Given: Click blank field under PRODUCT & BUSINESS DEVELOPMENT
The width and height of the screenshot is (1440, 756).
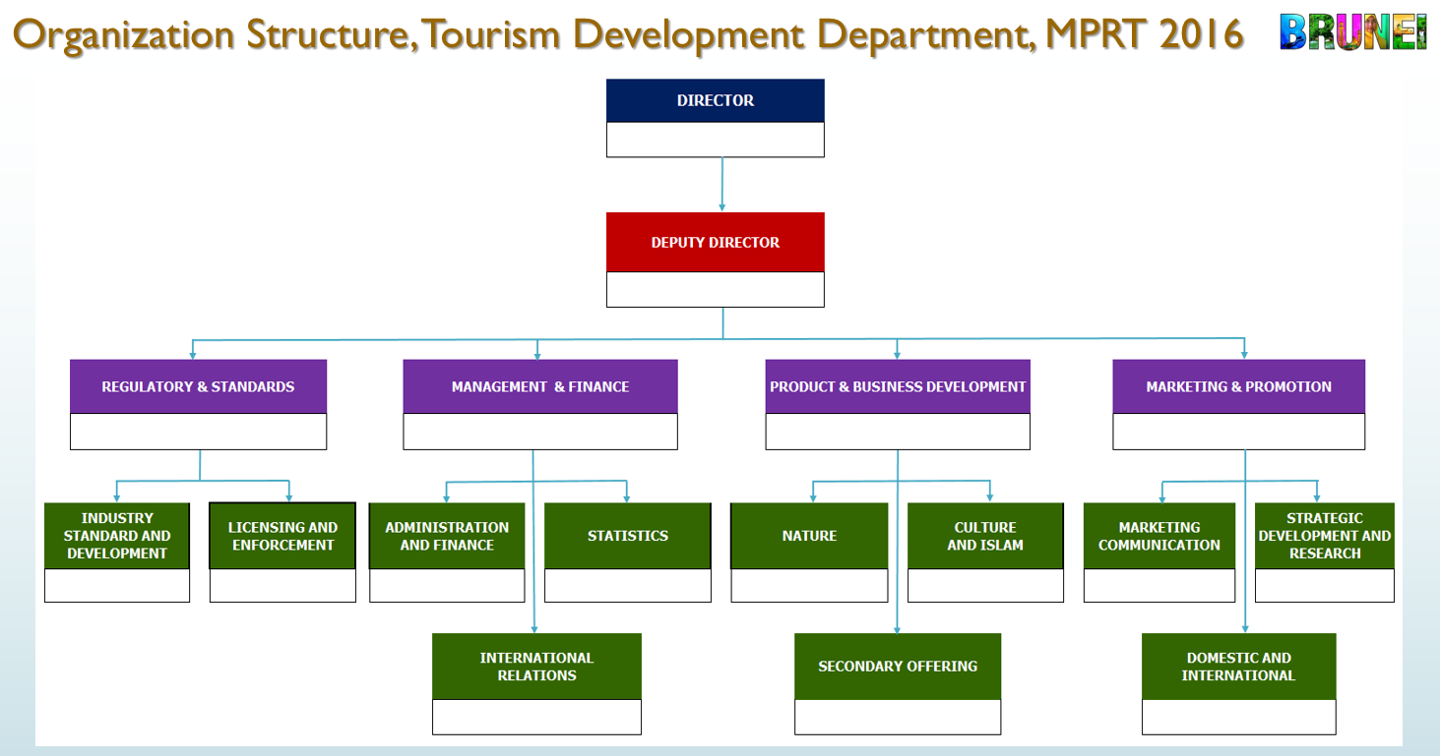Looking at the screenshot, I should point(898,432).
